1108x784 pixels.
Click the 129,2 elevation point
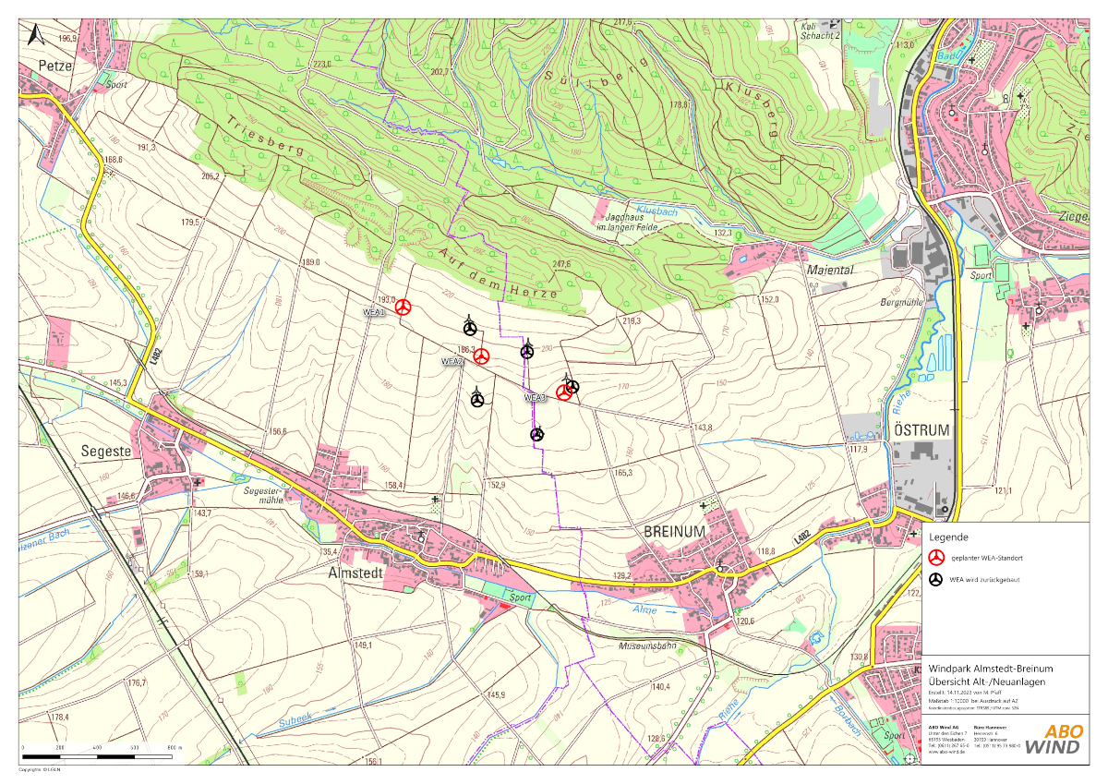pos(622,576)
